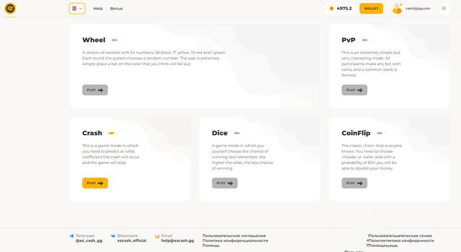Toggle the indicator next to the Wheel title
461x252 pixels.
[116, 40]
